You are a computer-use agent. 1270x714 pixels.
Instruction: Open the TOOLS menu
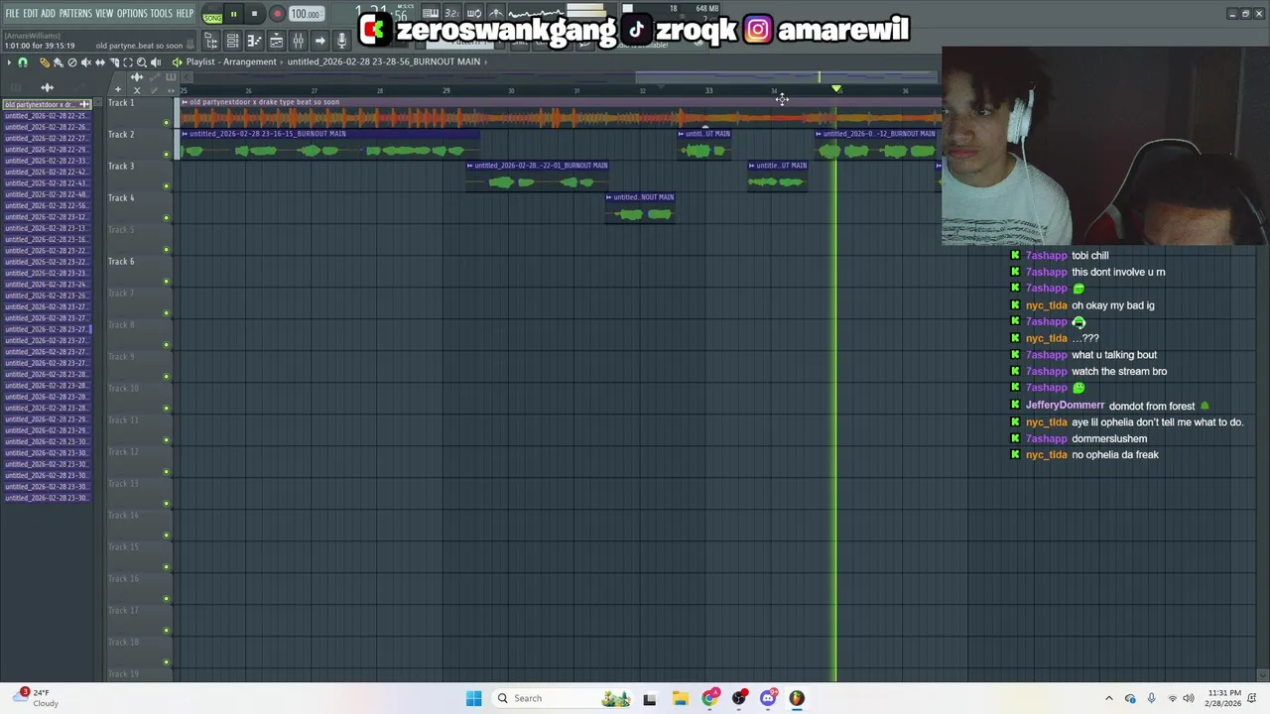click(161, 13)
